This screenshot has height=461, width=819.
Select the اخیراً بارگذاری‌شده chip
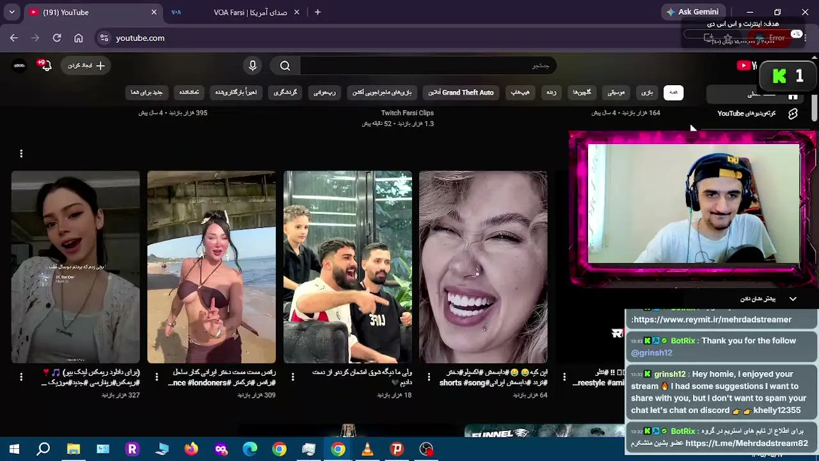tap(235, 92)
